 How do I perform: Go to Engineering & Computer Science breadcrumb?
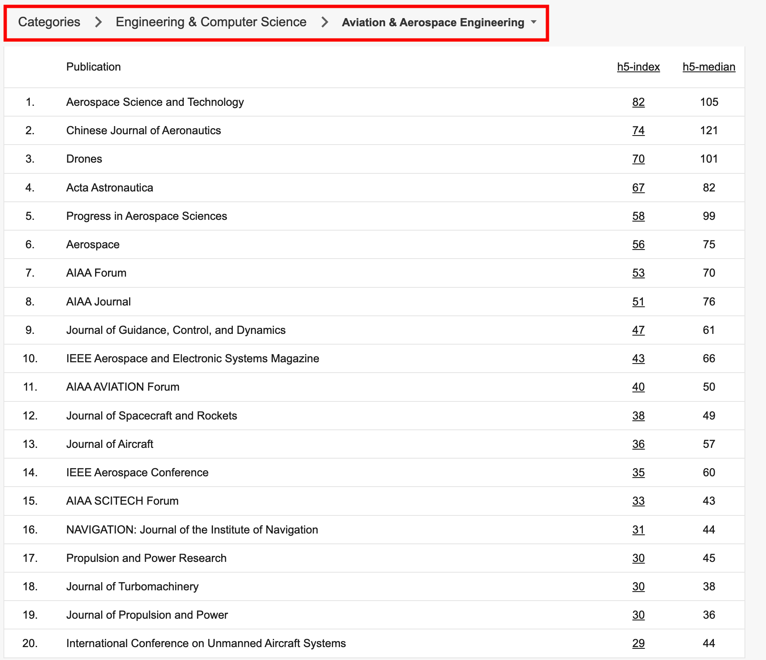point(211,22)
